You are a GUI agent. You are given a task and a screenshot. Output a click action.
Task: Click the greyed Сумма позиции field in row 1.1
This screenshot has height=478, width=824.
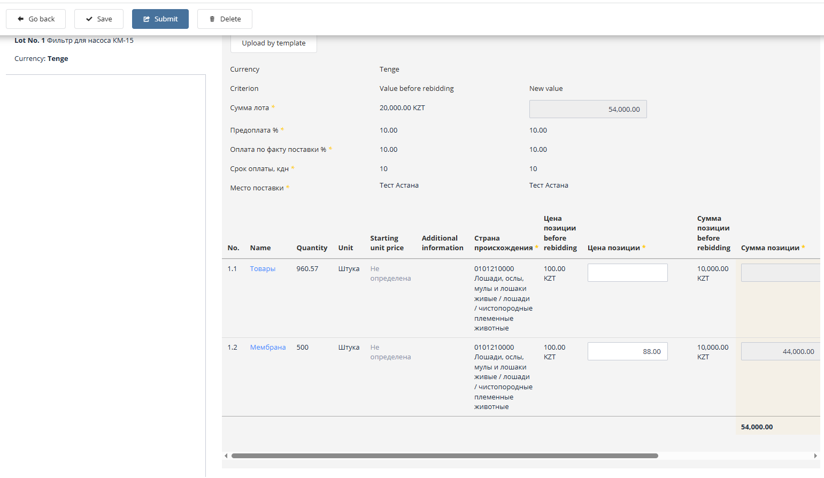(x=780, y=273)
